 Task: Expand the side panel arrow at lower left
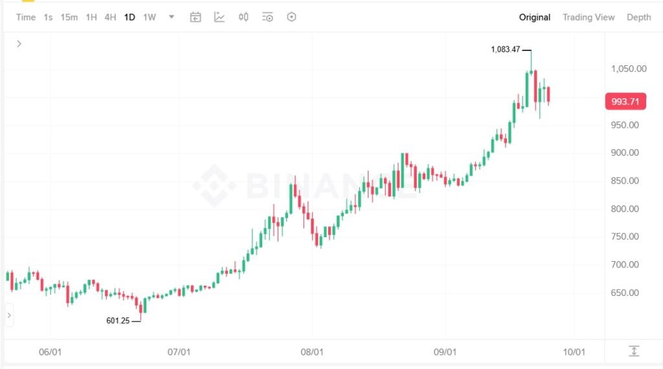pyautogui.click(x=9, y=315)
